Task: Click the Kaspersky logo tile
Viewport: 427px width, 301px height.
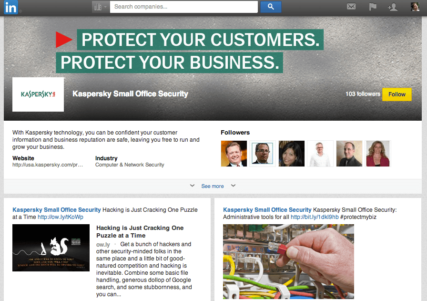Action: pyautogui.click(x=38, y=94)
